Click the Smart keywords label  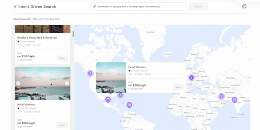tap(22, 19)
